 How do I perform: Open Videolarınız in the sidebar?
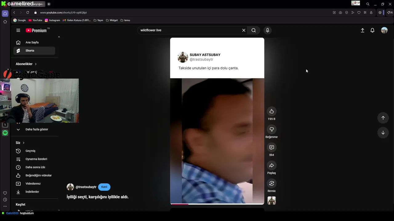34,184
